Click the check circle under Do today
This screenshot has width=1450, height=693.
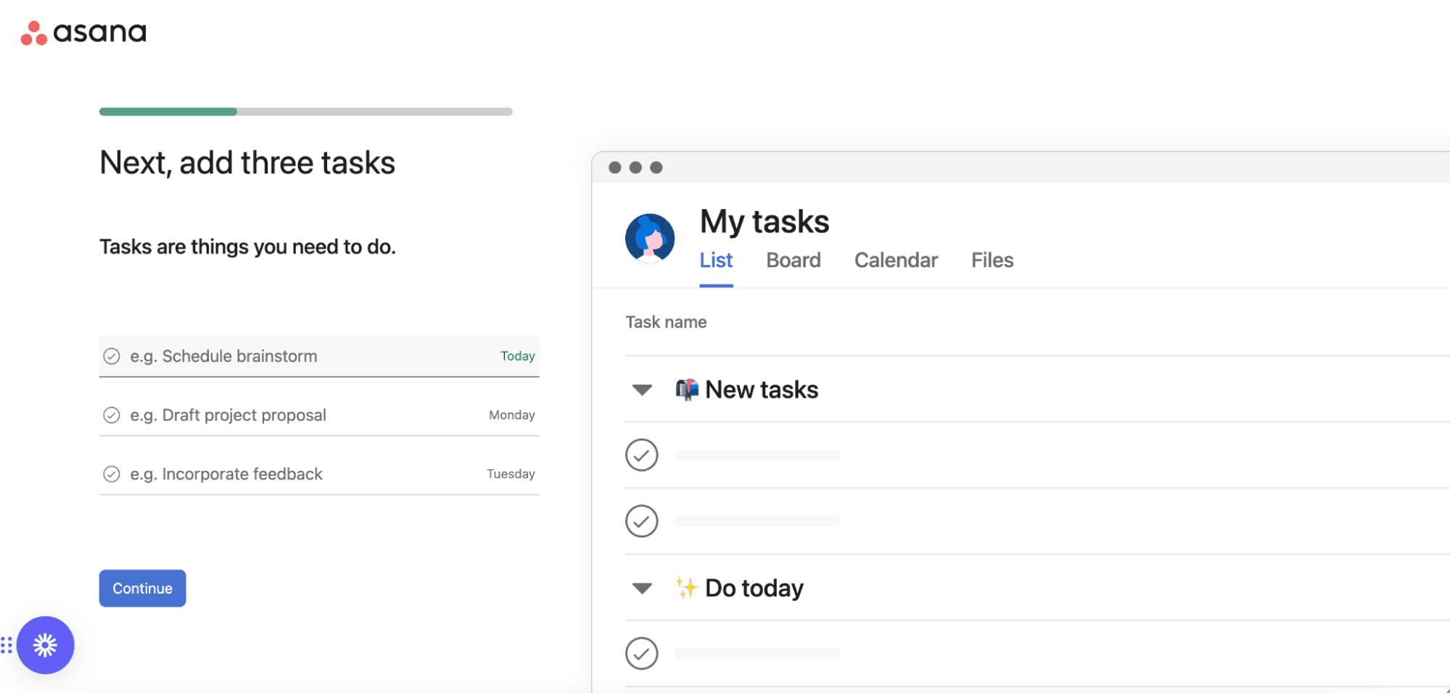coord(641,653)
